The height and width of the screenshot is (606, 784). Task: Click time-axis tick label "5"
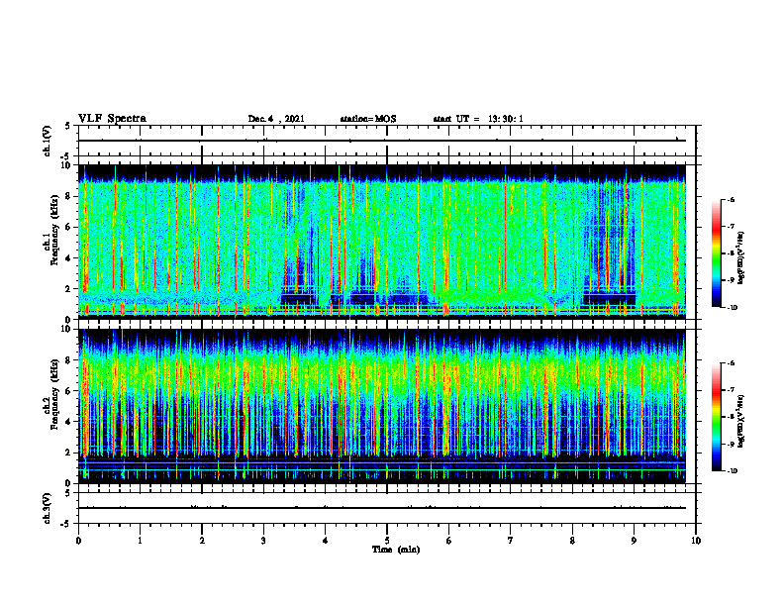[x=387, y=541]
